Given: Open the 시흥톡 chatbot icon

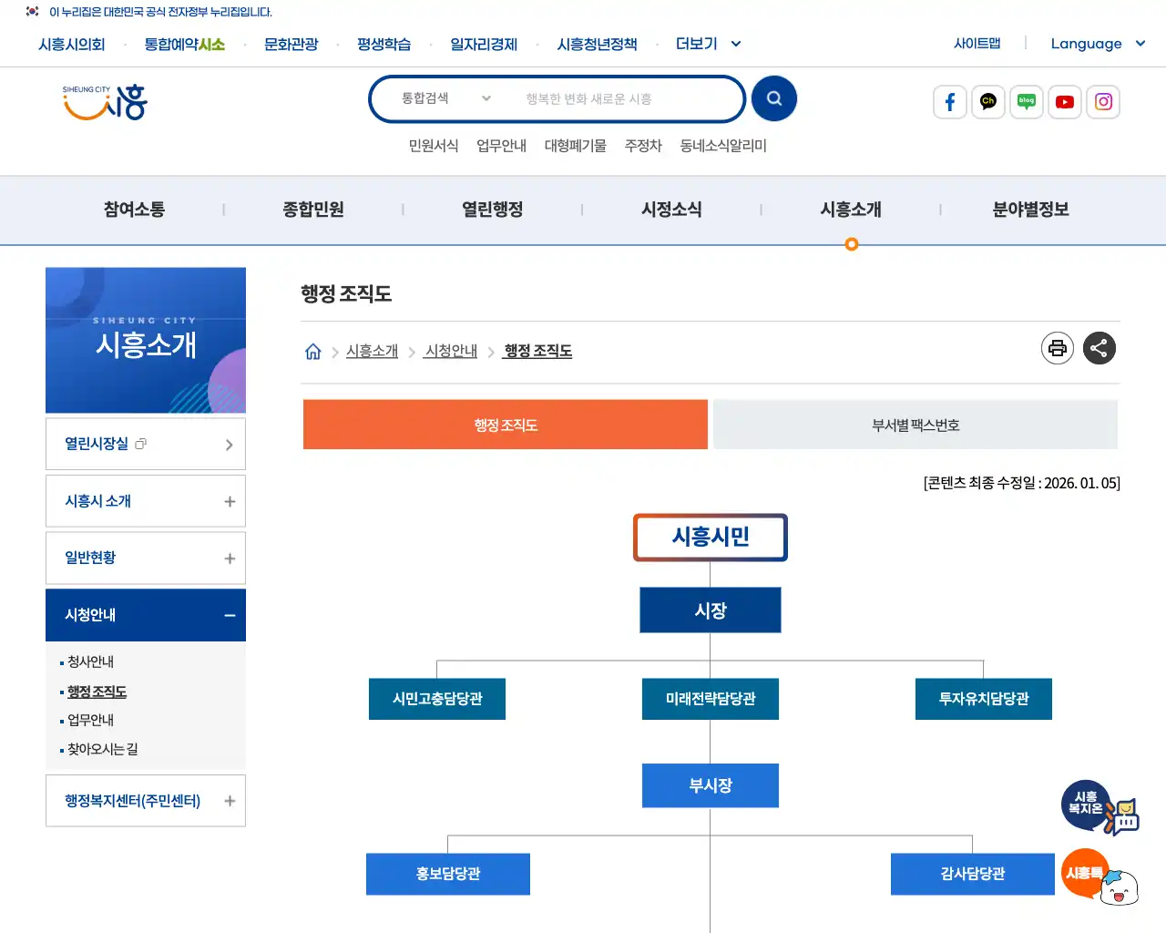Looking at the screenshot, I should [1100, 877].
